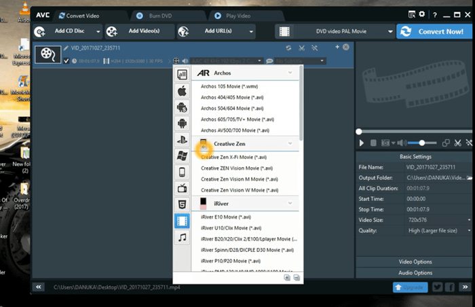The image size is (475, 307).
Task: Switch to the Convert Video tab
Action: click(79, 16)
